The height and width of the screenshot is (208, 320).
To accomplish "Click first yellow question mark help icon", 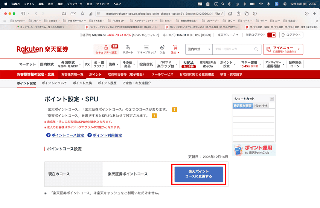I will pos(174,110).
